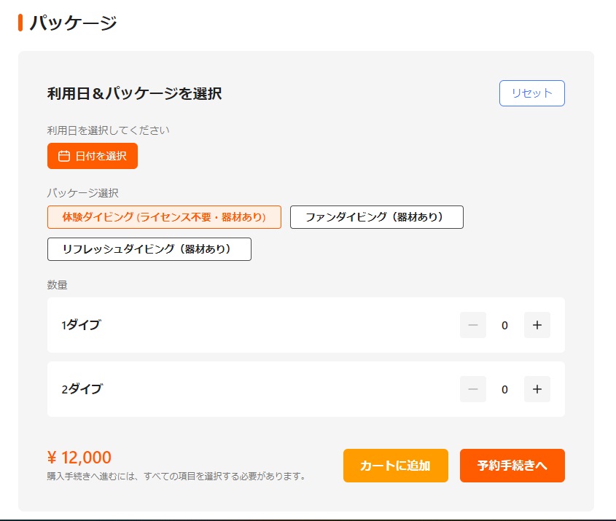Increase 2ダイブ quantity with plus icon
This screenshot has width=616, height=521.
click(537, 389)
